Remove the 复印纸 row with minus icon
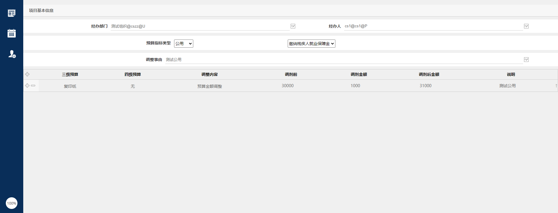The width and height of the screenshot is (558, 213). point(33,86)
